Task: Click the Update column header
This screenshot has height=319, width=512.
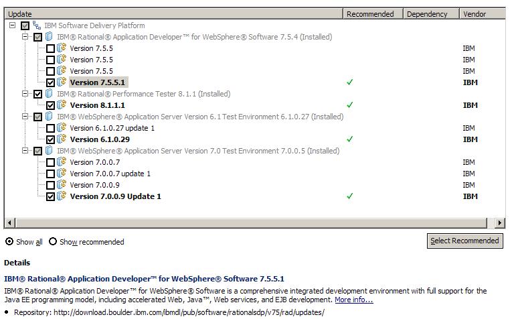Action: (173, 13)
